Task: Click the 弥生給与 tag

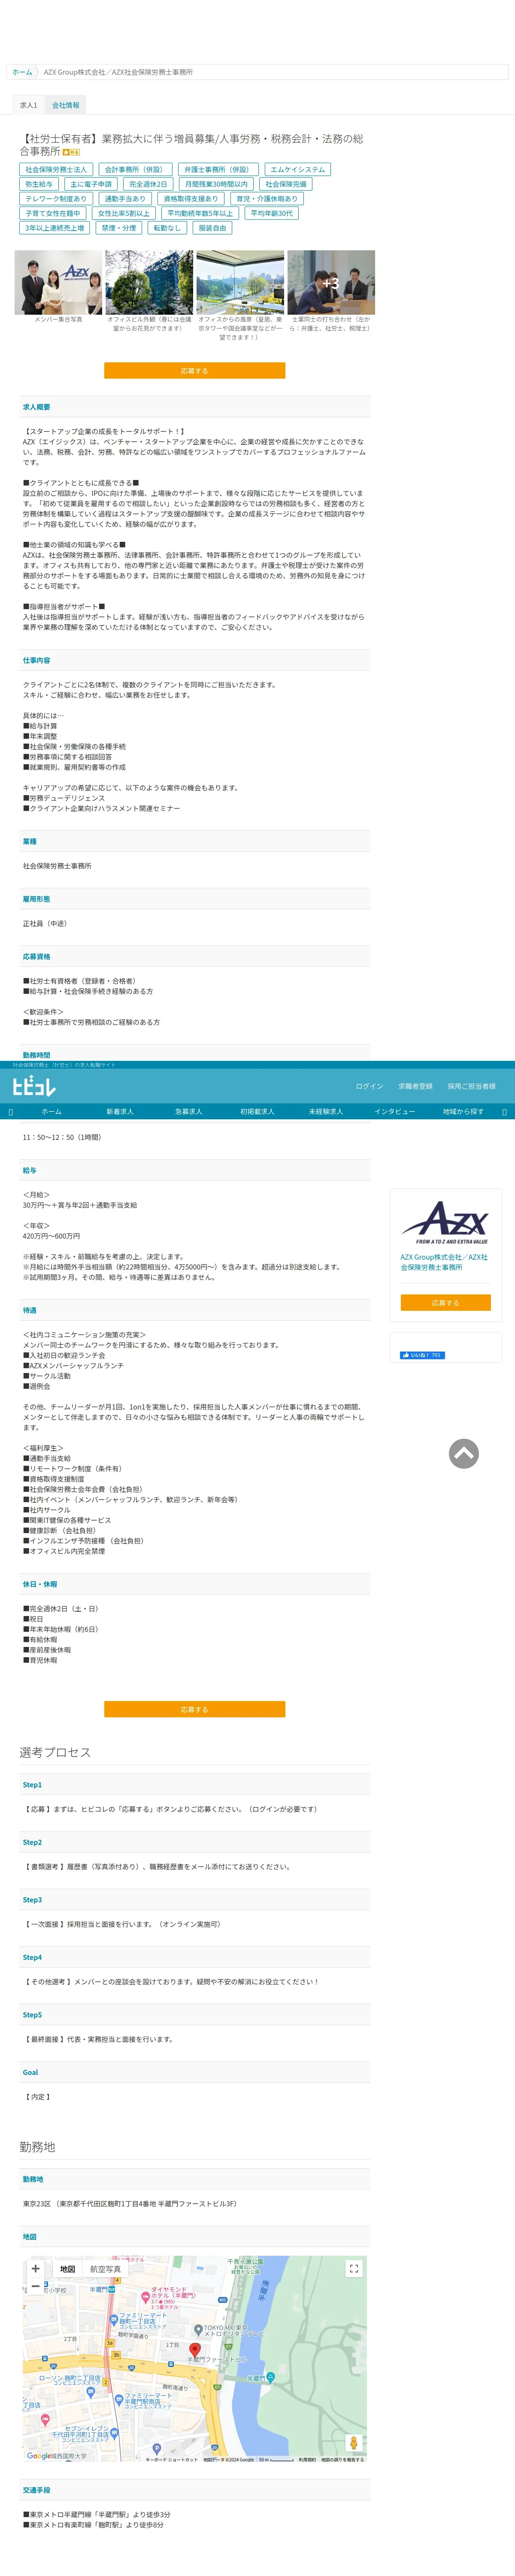Action: pos(39,184)
